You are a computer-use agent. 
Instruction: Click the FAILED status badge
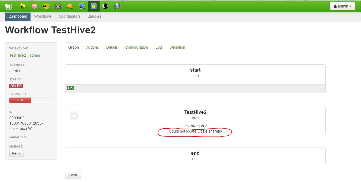[x=16, y=86]
